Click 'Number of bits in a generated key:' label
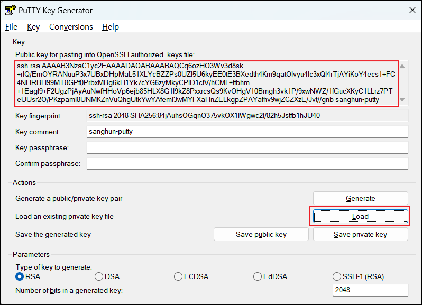The image size is (422, 305). coord(69,291)
